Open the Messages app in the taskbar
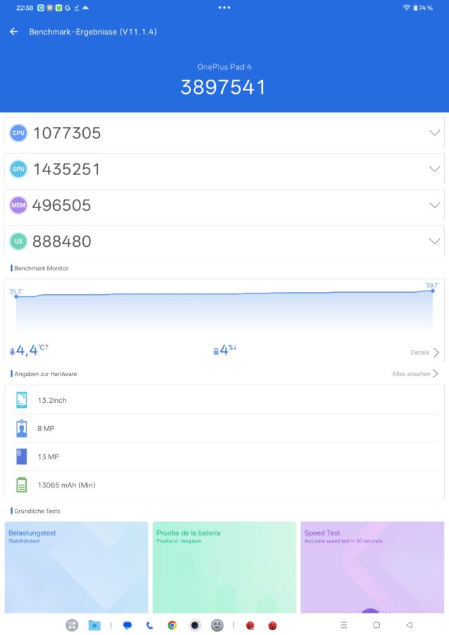This screenshot has width=449, height=635. [128, 625]
